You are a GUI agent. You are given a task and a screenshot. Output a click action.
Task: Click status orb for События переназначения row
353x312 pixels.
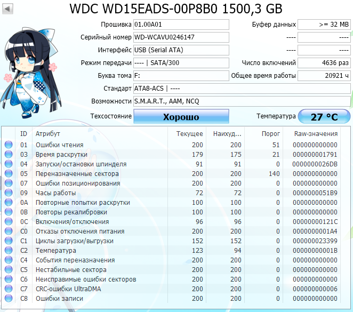pos(9,260)
